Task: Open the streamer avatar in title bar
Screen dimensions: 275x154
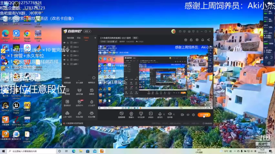Action: 173,31
